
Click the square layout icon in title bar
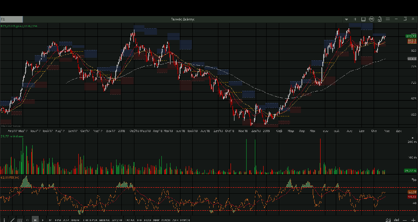click(363, 19)
